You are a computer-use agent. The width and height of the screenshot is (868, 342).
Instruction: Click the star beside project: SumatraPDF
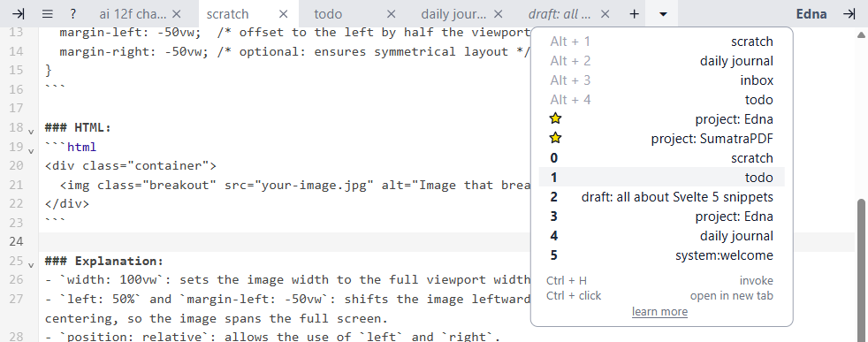click(x=555, y=139)
